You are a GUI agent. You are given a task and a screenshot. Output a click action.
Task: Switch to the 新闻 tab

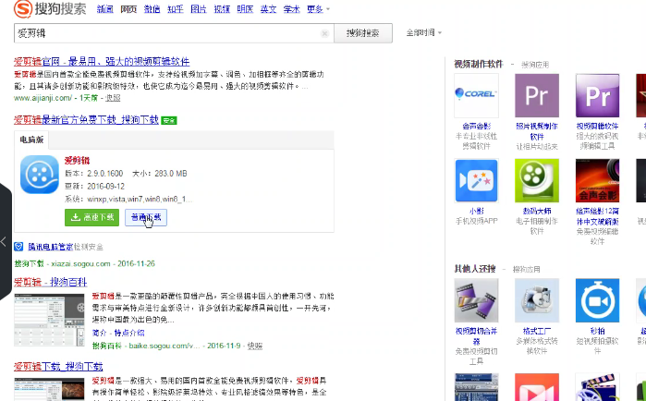pos(105,9)
